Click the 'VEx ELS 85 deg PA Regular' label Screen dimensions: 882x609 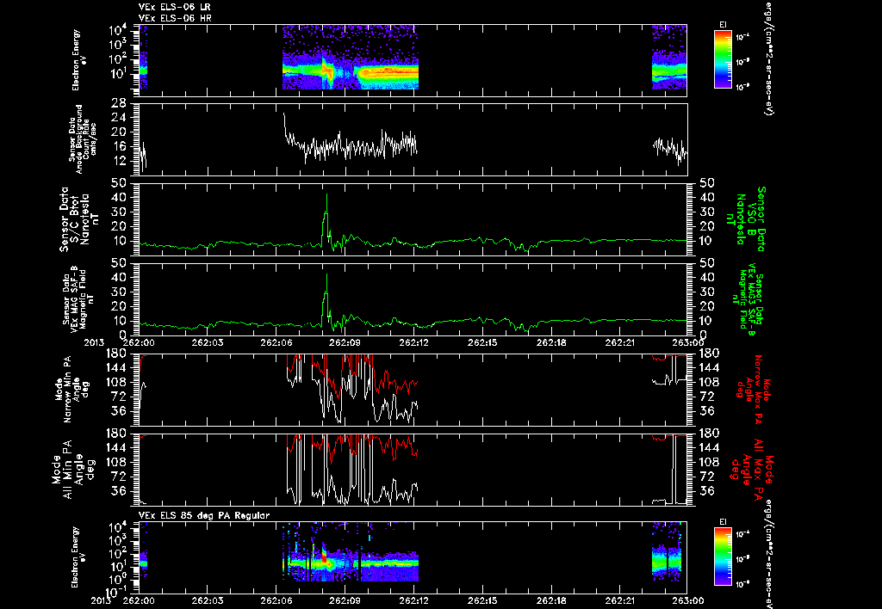click(204, 515)
